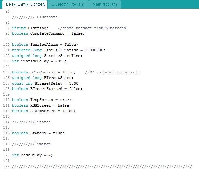Click the 'TimeTillSunrise = 10000000;' line
The height and width of the screenshot is (169, 199).
click(59, 50)
